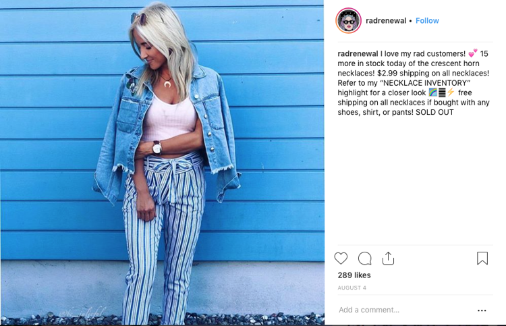Open radrenewal username in the header
The width and height of the screenshot is (506, 326).
(386, 21)
